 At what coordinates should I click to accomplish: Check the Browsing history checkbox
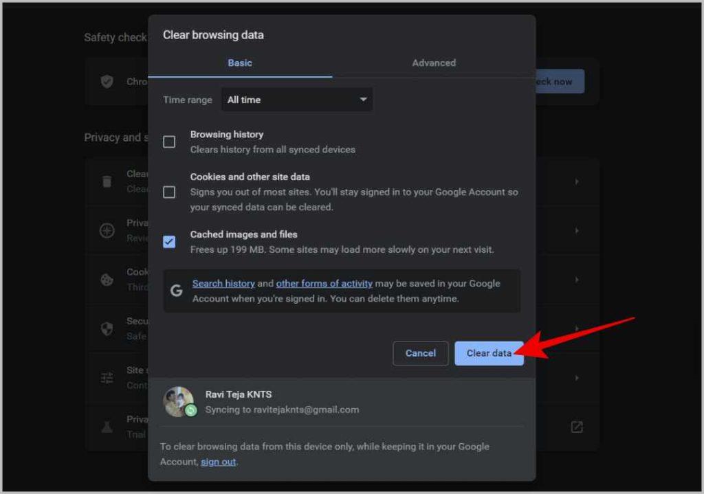169,142
